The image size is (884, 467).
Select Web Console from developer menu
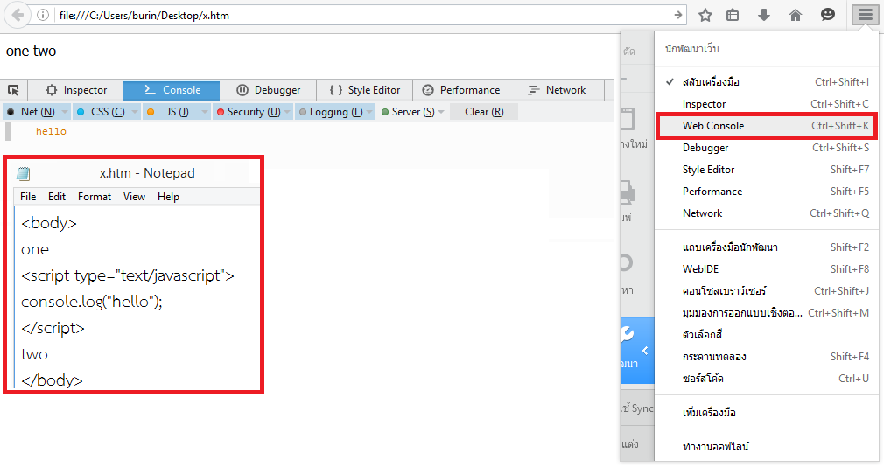click(x=713, y=126)
